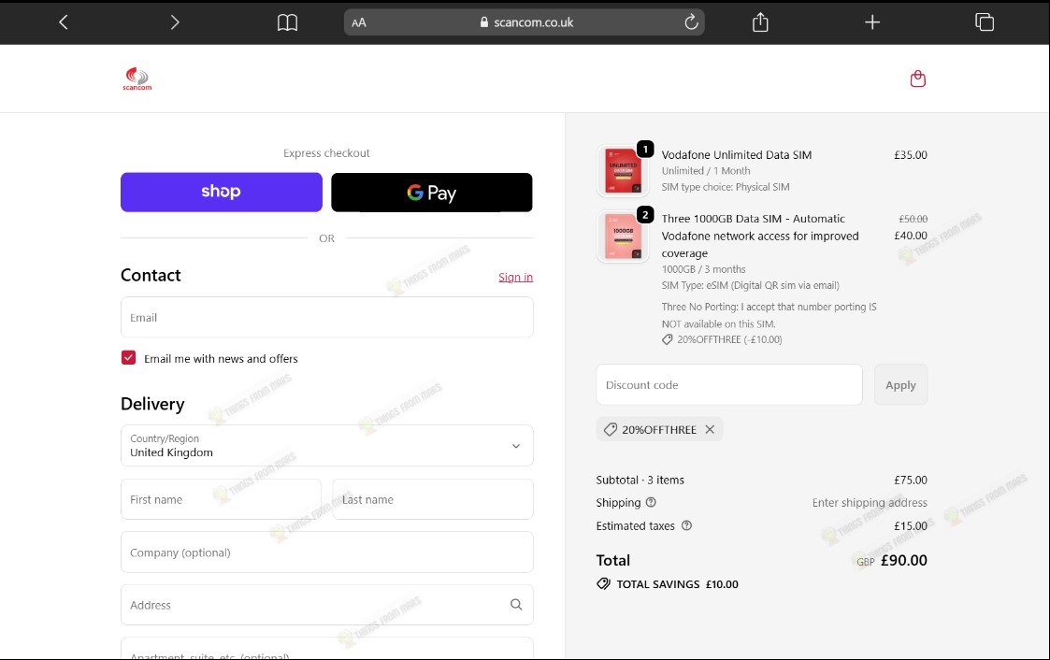Open the share sheet icon
Image resolution: width=1050 pixels, height=660 pixels.
coord(760,22)
